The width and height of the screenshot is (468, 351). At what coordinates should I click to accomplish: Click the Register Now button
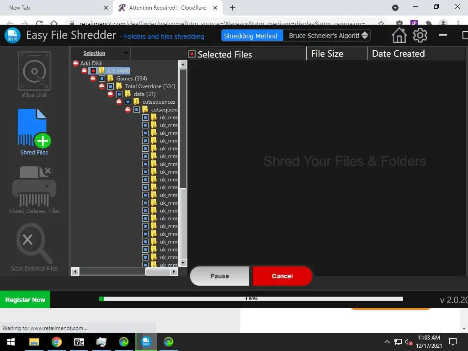(x=25, y=300)
